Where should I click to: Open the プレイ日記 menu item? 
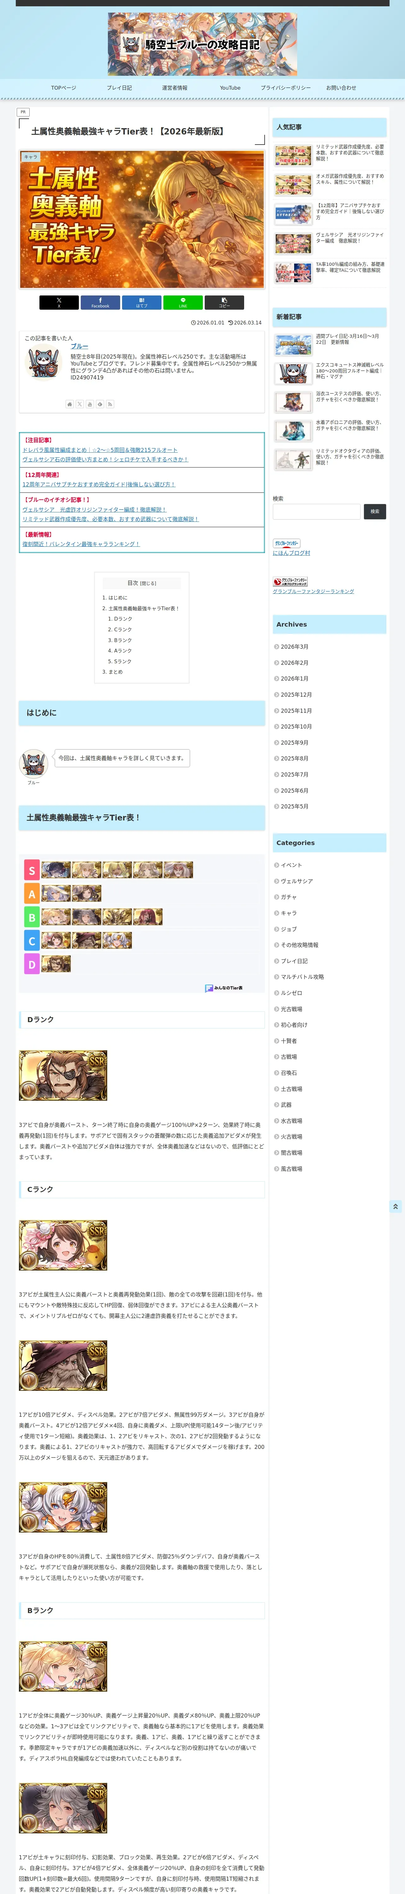click(119, 88)
